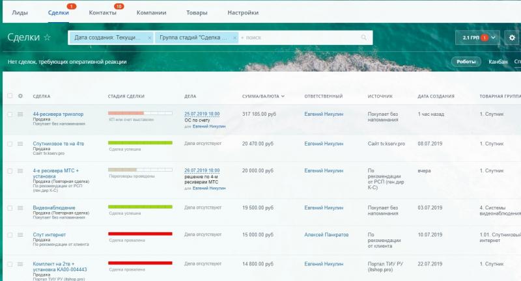
Task: Open the Компании tab
Action: tap(152, 12)
